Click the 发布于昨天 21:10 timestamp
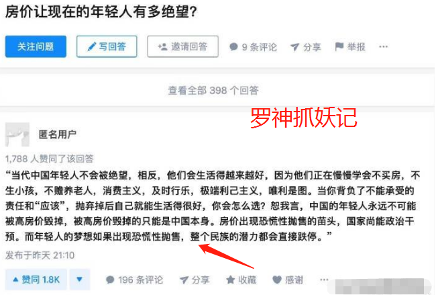 pos(40,255)
